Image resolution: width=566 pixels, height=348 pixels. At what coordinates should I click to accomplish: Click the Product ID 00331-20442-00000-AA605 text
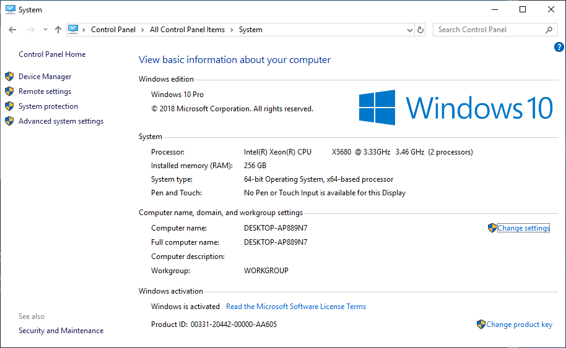(x=214, y=325)
